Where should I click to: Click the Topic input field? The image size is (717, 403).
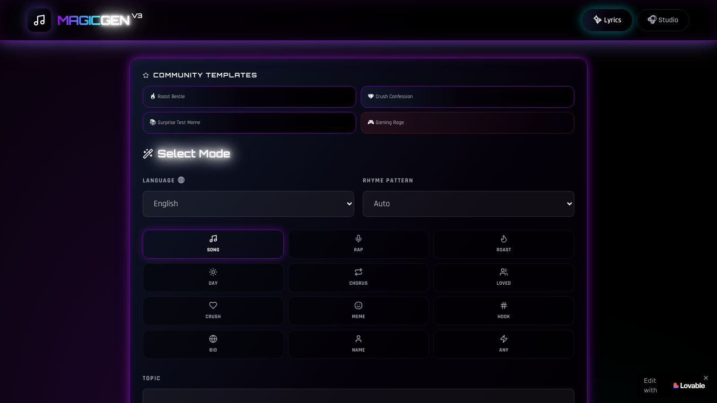pyautogui.click(x=358, y=396)
